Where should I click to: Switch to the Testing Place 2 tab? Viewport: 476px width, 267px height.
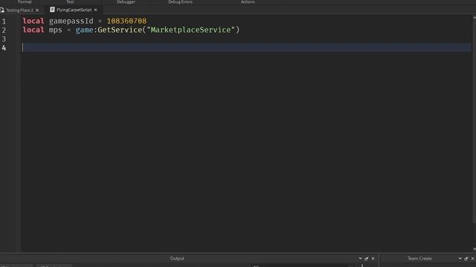[x=20, y=10]
